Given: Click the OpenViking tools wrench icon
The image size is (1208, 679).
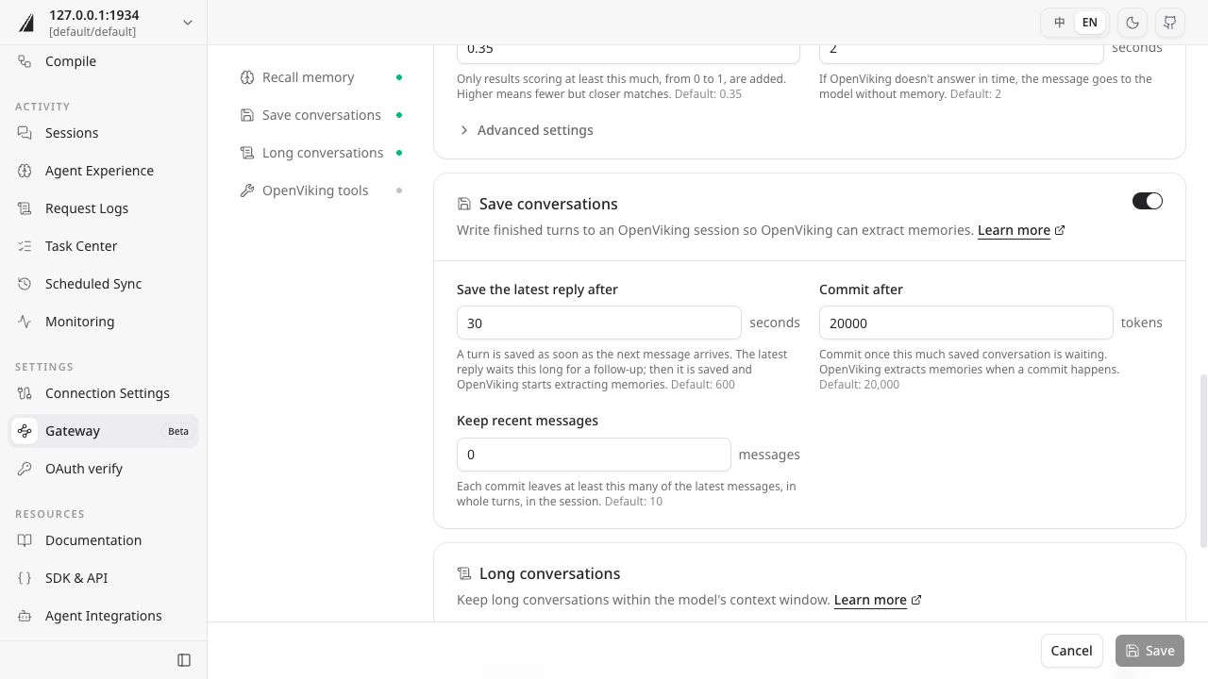Looking at the screenshot, I should [247, 190].
